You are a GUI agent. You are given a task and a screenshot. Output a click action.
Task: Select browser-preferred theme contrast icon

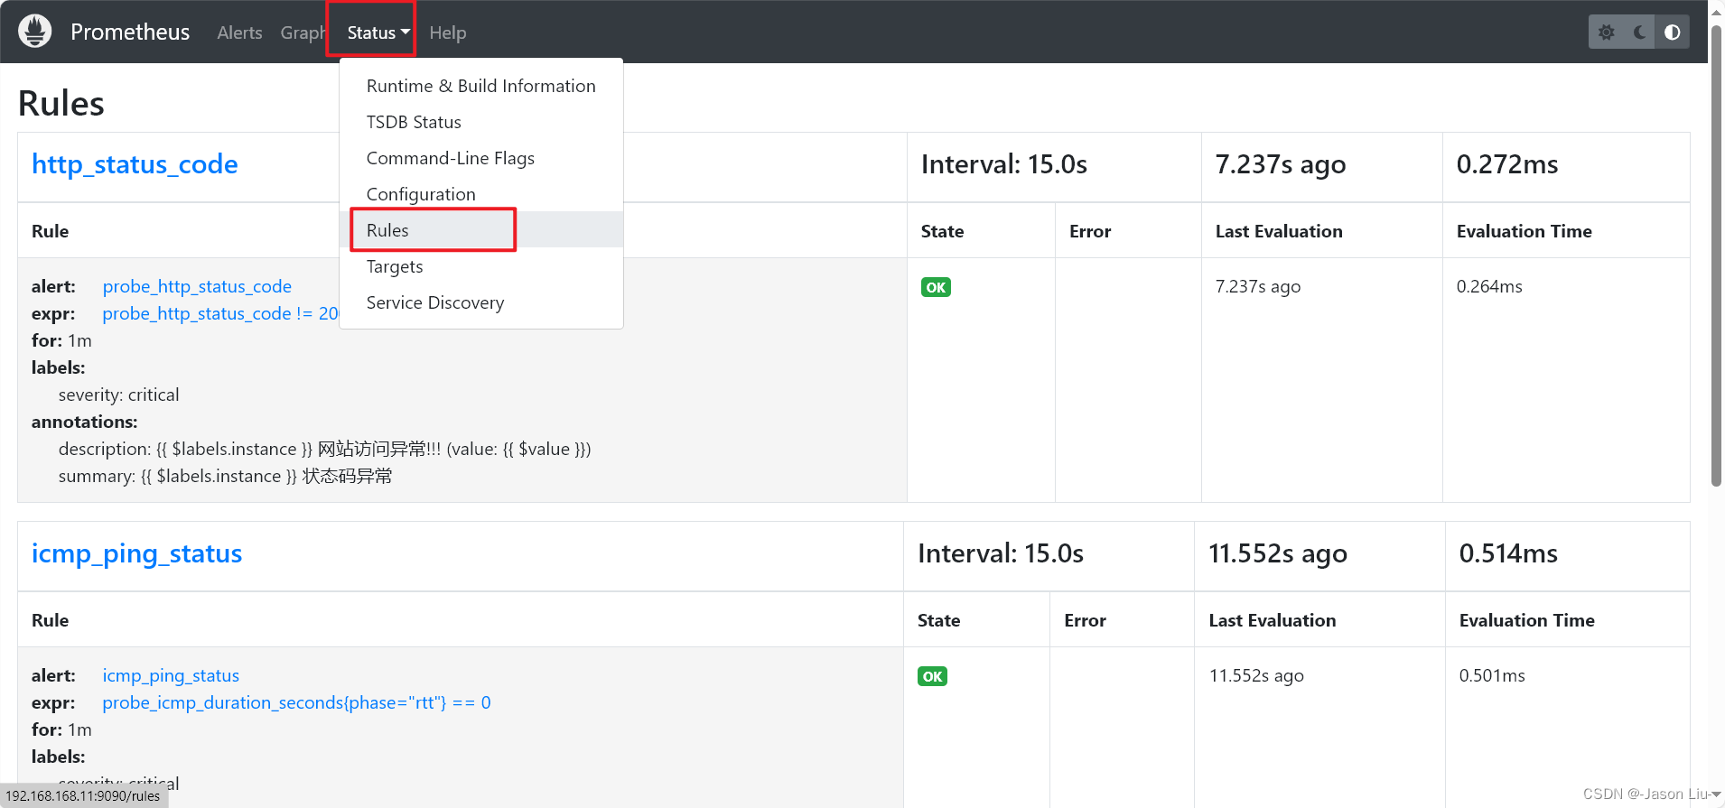click(x=1673, y=33)
